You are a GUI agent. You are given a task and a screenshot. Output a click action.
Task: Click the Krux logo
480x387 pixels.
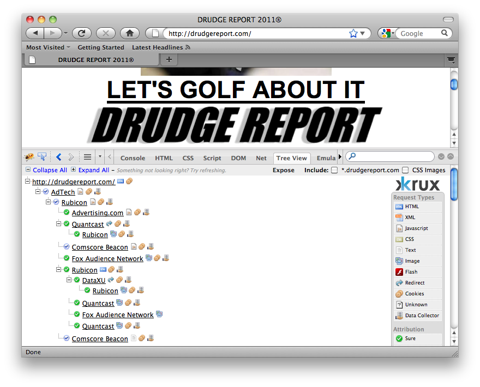click(x=418, y=184)
